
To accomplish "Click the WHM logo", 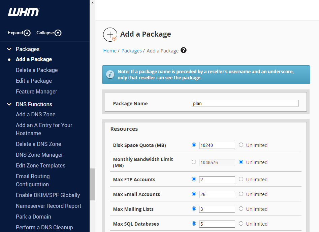I will pyautogui.click(x=24, y=12).
